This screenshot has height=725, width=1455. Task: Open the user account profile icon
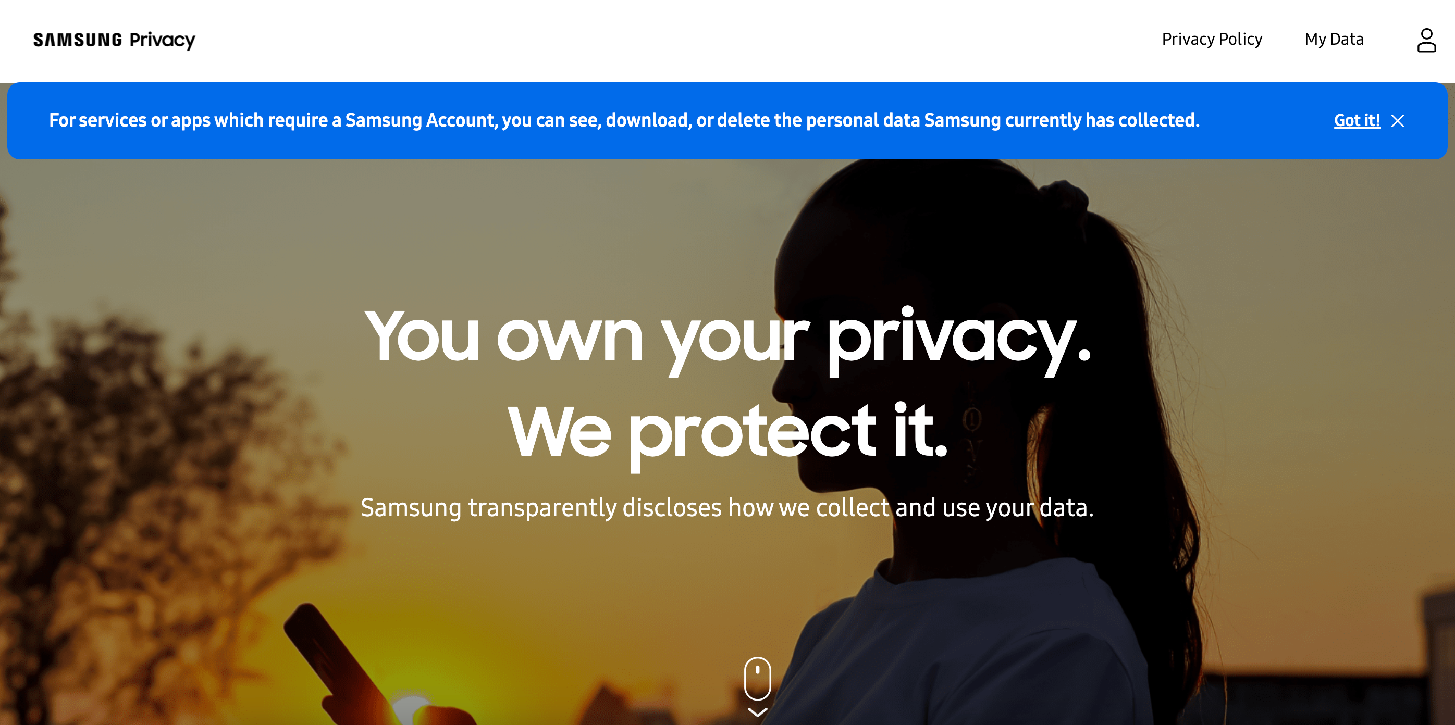pos(1426,40)
